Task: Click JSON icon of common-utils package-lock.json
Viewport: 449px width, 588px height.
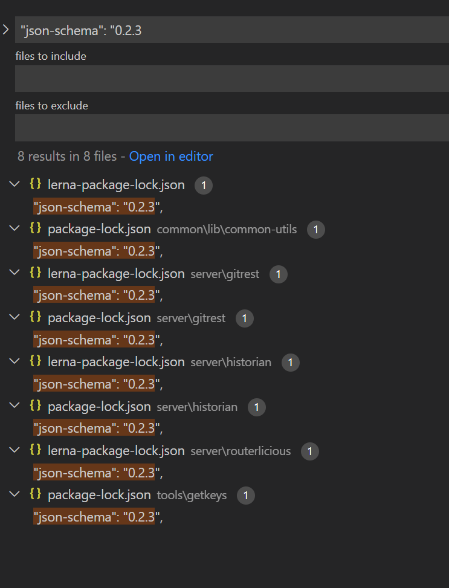Action: coord(36,228)
